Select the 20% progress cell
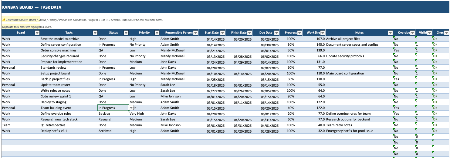Viewport: 450px width, 158px height. point(291,114)
